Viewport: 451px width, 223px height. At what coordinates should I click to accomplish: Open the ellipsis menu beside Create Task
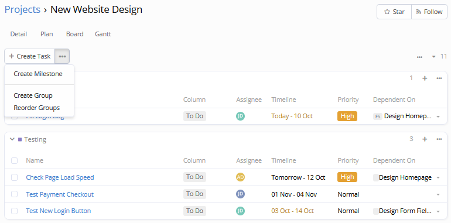(62, 56)
